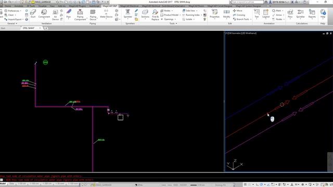Open the Preferences dropdown

click(12, 10)
